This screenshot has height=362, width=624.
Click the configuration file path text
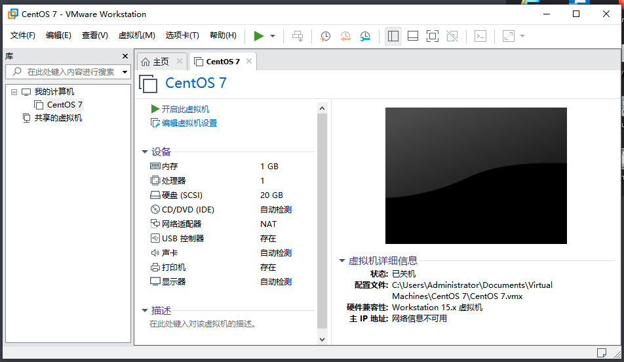click(472, 291)
